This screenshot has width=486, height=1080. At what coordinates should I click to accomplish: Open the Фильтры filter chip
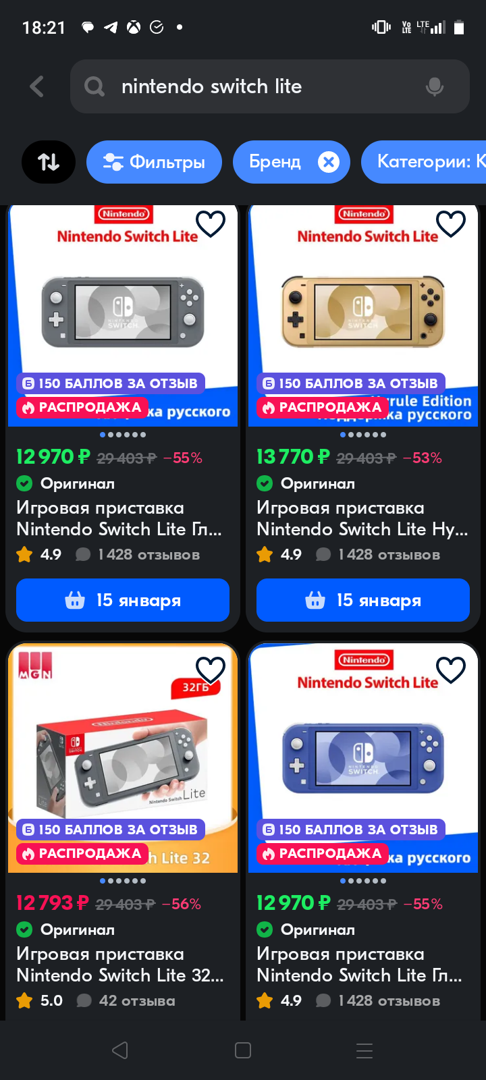[x=154, y=162]
